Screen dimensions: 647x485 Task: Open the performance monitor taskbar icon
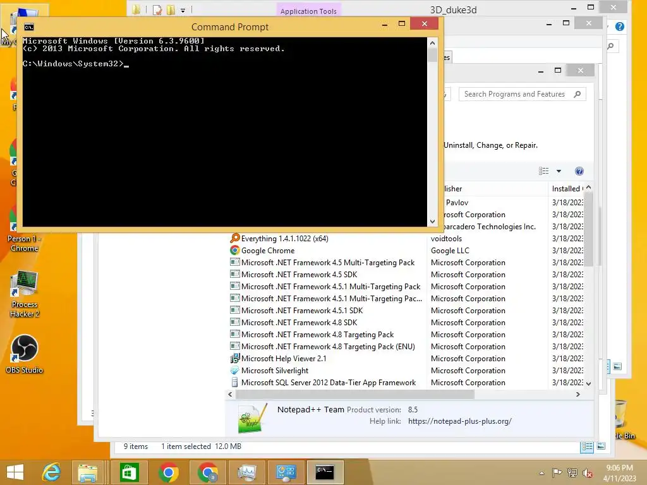click(x=247, y=472)
